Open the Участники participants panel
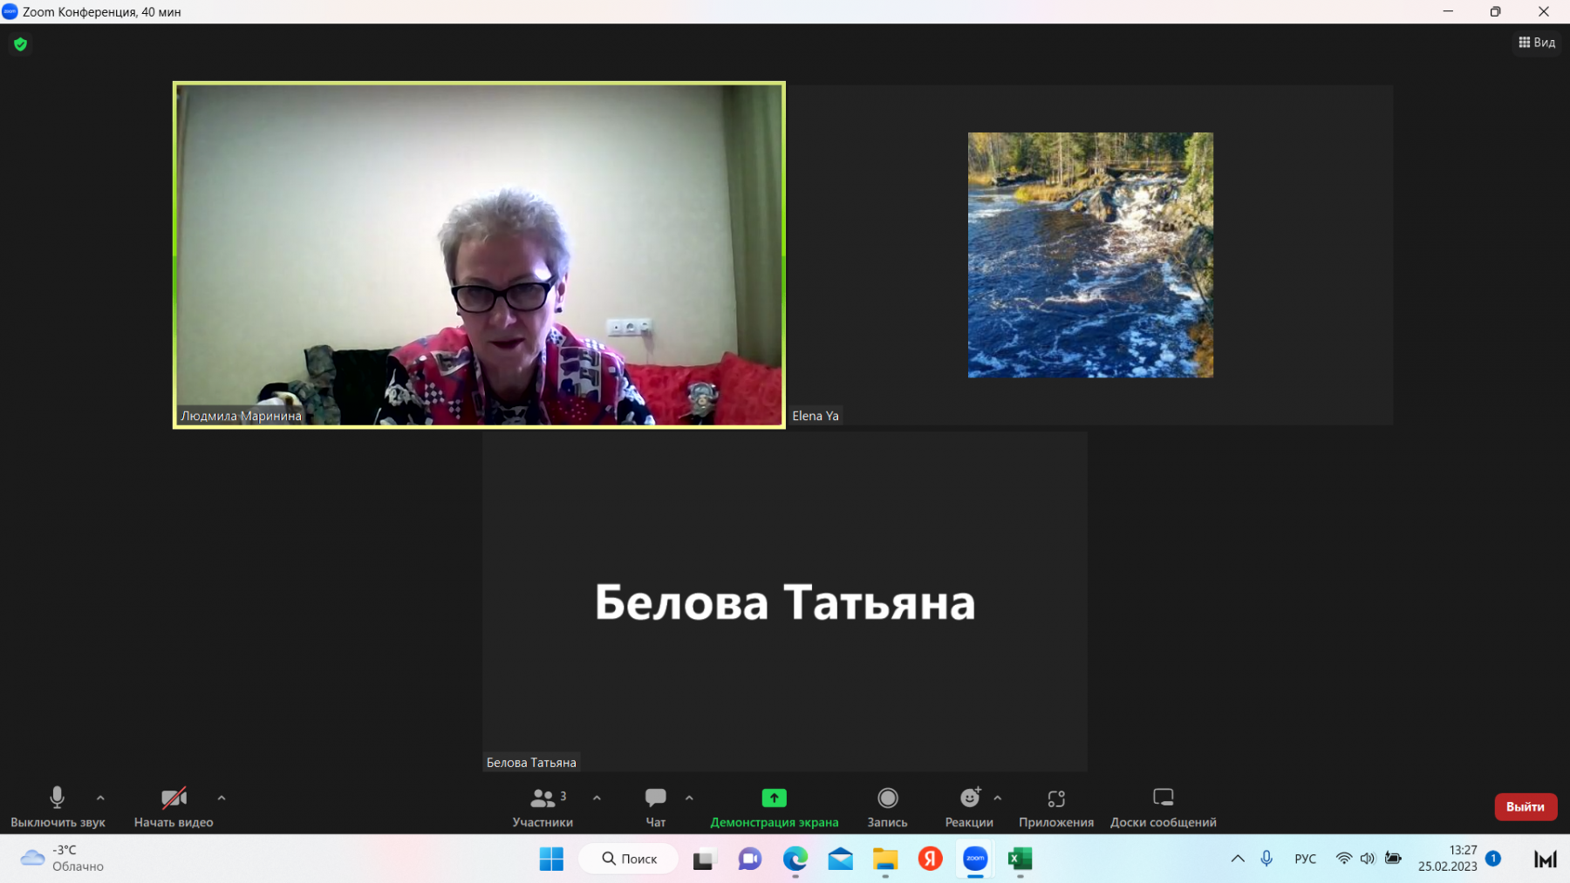This screenshot has height=883, width=1570. (x=543, y=807)
